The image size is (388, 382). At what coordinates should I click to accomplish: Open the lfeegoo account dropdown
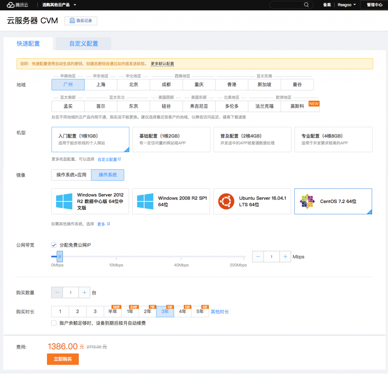point(347,5)
